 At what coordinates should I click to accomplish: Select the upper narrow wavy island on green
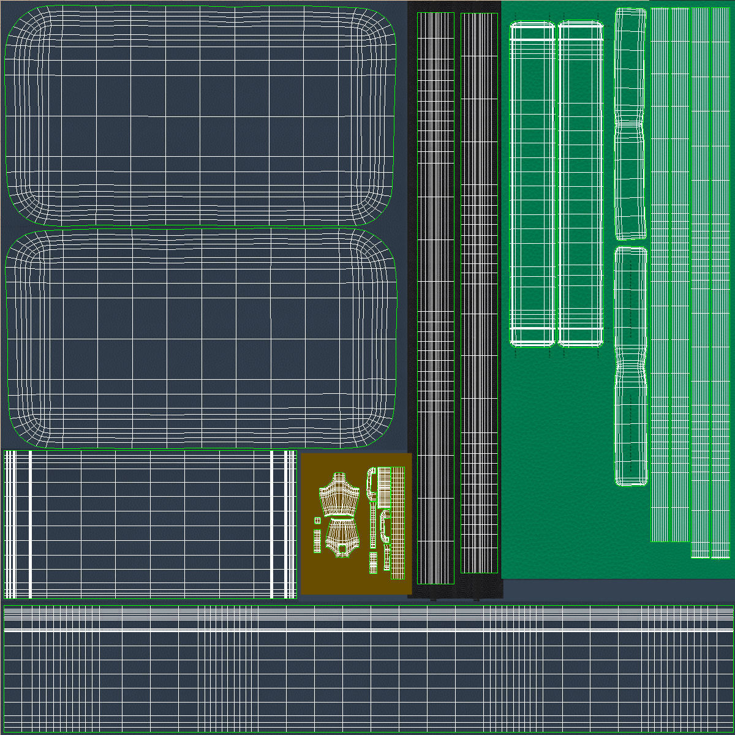[x=630, y=124]
